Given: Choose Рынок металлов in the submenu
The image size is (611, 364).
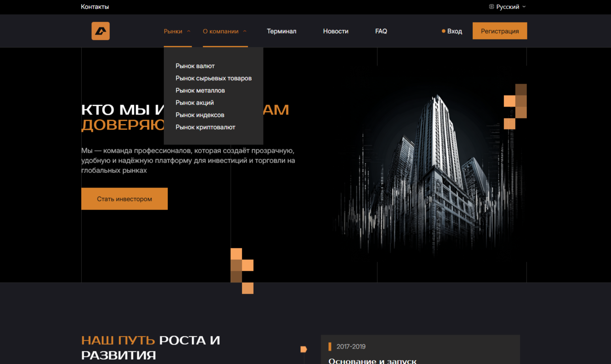Looking at the screenshot, I should click(x=200, y=90).
